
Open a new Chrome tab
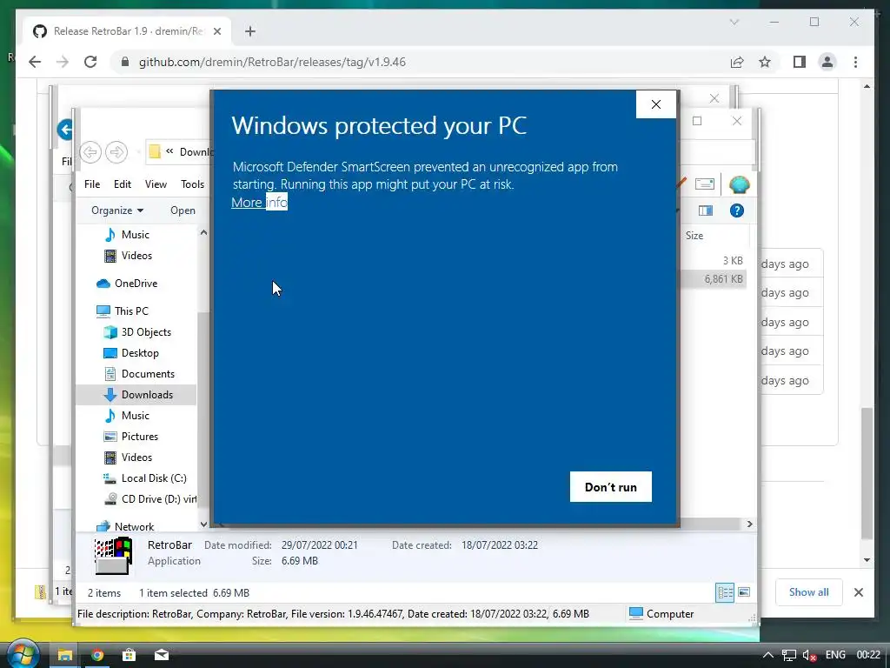[250, 31]
